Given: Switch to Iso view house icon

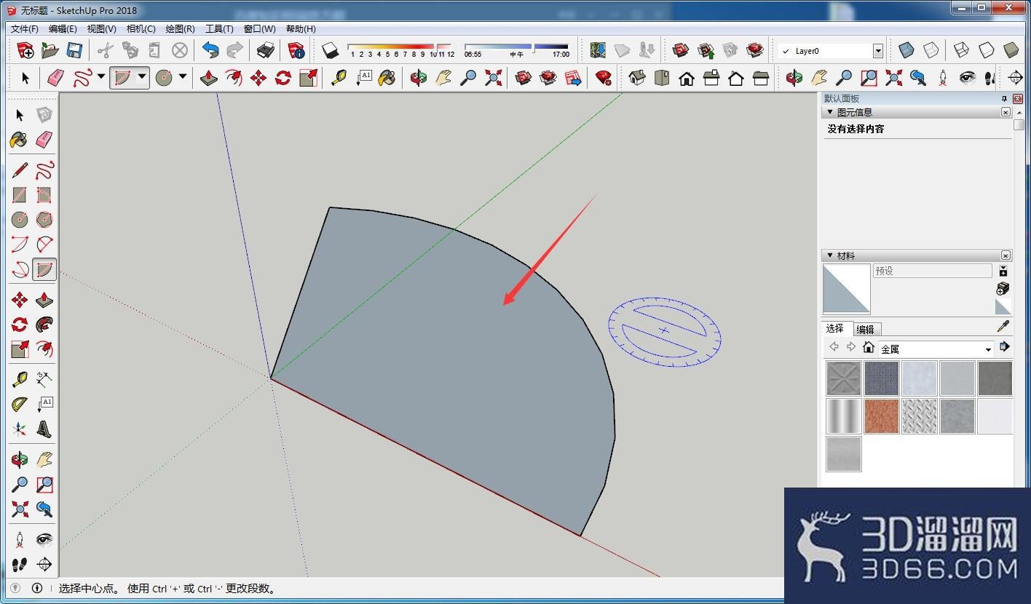Looking at the screenshot, I should pyautogui.click(x=637, y=78).
